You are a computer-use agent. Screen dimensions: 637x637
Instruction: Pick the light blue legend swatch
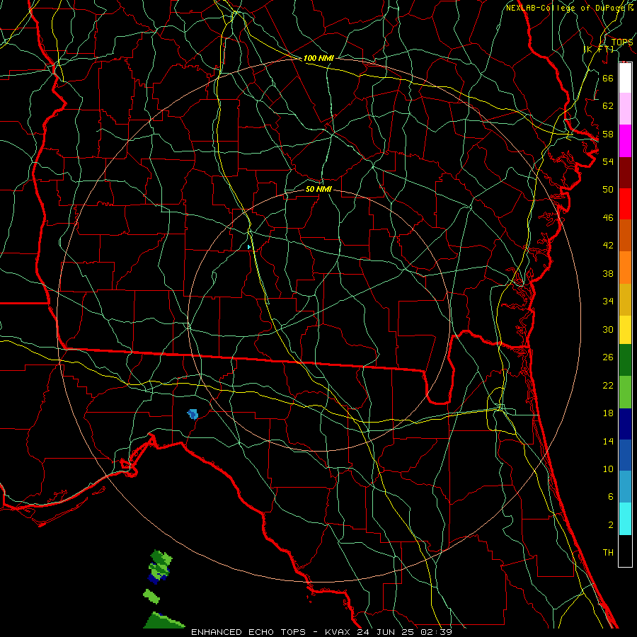click(x=625, y=486)
